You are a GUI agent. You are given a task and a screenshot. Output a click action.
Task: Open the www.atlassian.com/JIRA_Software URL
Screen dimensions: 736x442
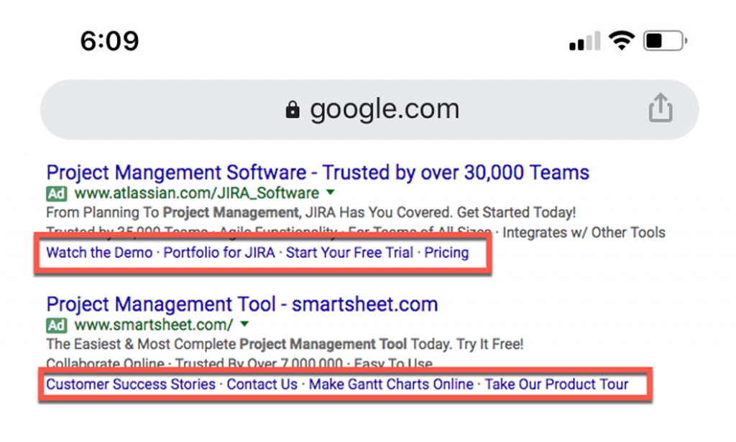tap(197, 193)
